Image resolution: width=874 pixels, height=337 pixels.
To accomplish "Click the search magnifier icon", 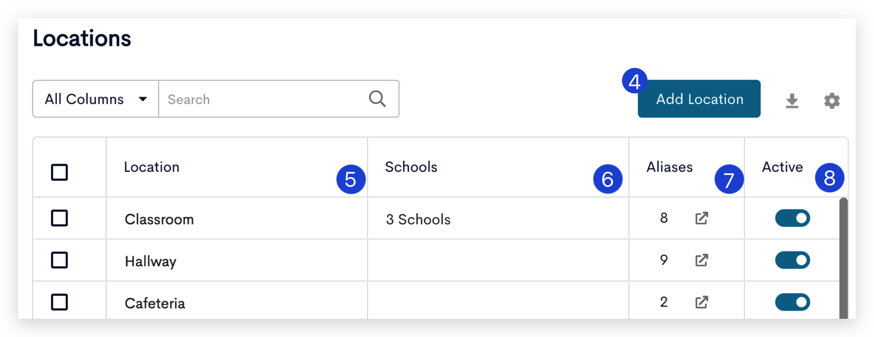I will click(377, 99).
